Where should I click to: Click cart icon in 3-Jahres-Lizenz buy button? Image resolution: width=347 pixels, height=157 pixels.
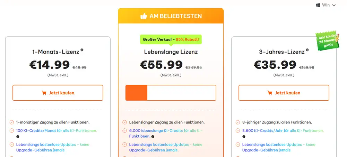[270, 93]
